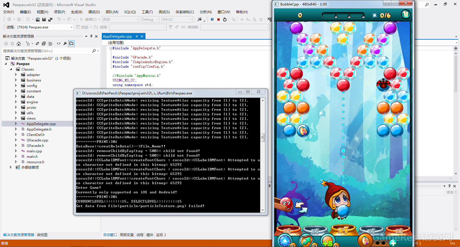The image size is (460, 247).
Task: Select GFacade.cpp in the tree
Action: click(x=37, y=140)
